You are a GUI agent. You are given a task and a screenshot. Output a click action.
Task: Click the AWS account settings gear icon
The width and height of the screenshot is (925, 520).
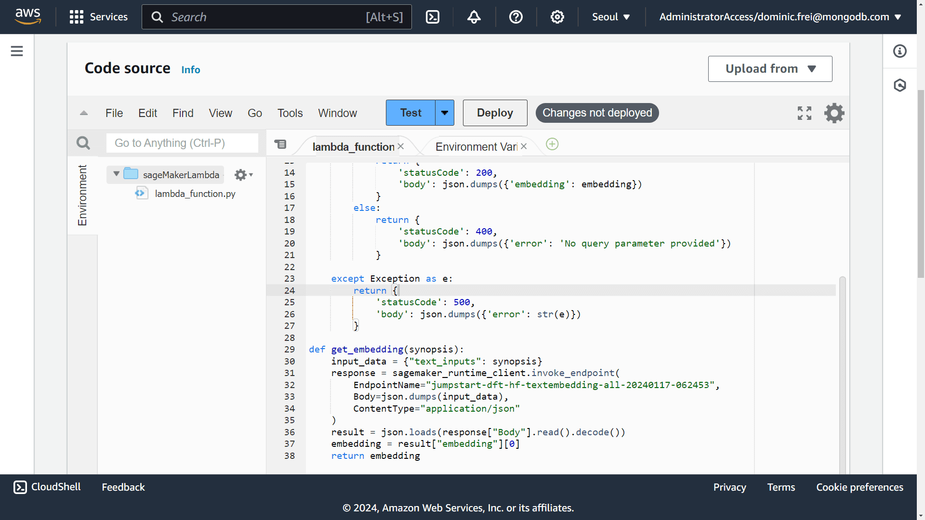tap(556, 17)
